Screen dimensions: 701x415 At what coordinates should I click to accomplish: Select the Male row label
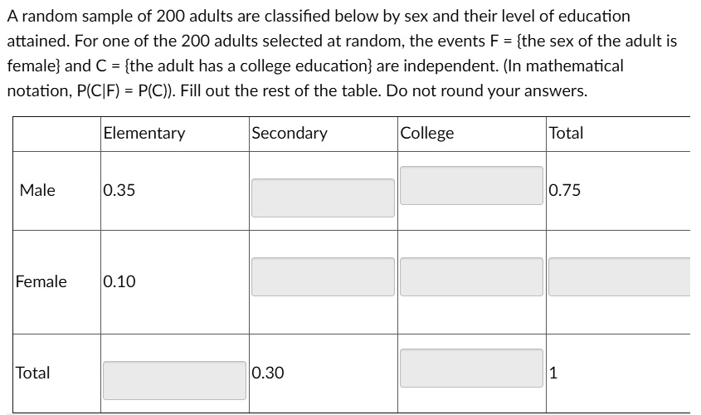point(37,190)
